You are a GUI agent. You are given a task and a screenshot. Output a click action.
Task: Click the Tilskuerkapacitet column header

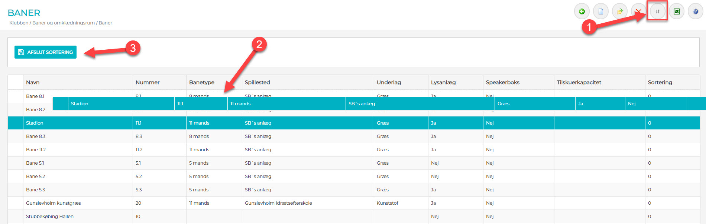(x=579, y=82)
